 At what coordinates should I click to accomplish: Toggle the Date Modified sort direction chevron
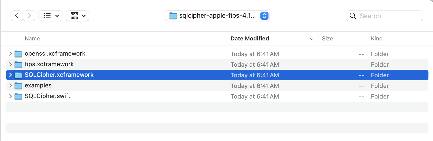[312, 39]
